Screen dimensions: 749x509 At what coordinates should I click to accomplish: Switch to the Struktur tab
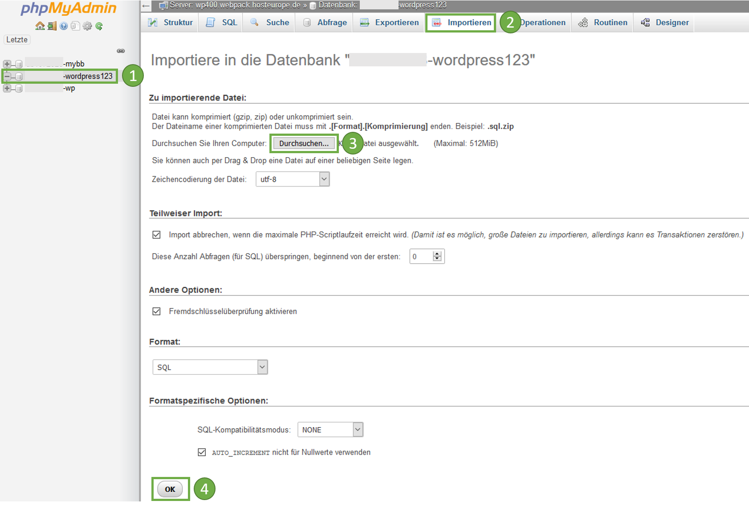click(170, 22)
